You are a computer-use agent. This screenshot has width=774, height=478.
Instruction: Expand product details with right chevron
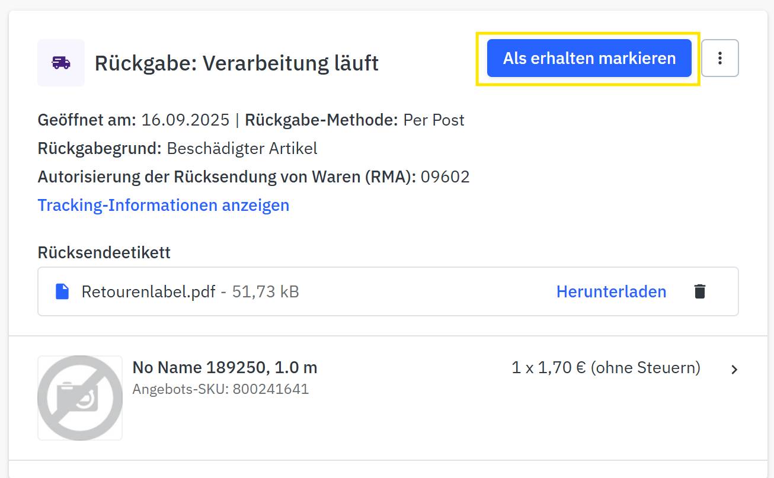pos(734,370)
